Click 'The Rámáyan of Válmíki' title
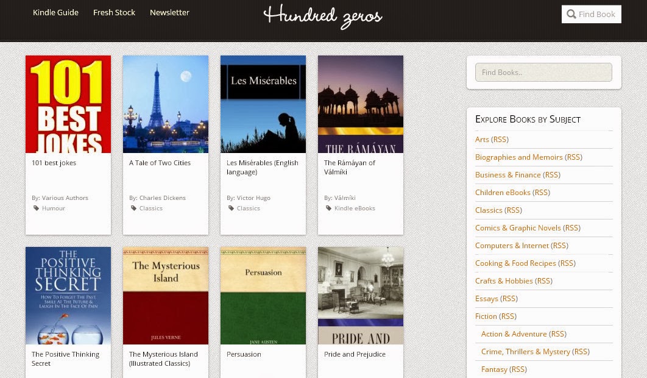The width and height of the screenshot is (647, 378). tap(350, 167)
